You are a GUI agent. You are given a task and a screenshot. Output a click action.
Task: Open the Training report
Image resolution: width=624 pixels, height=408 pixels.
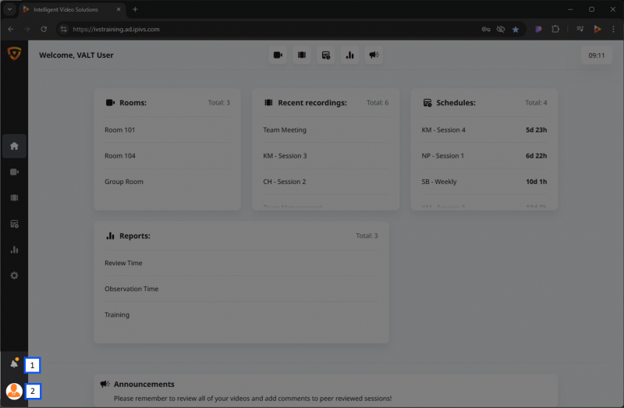click(x=241, y=314)
